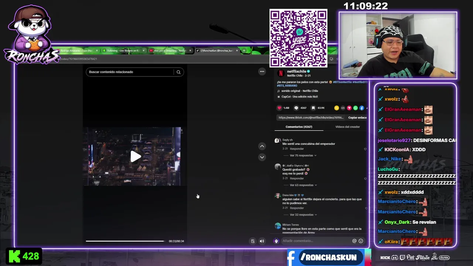473x266 pixels.
Task: Close the 'Following - Live Streams' tab
Action: [x=143, y=51]
